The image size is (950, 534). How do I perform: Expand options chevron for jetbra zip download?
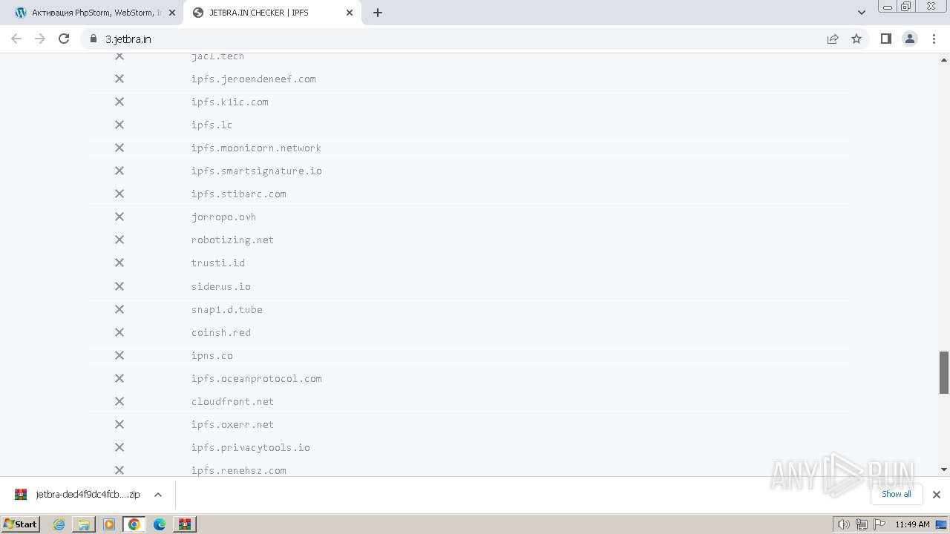click(x=158, y=495)
